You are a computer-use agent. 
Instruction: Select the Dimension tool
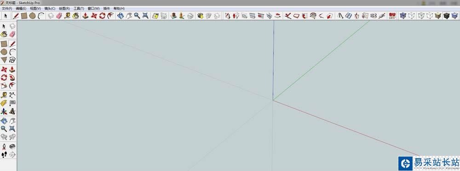[12, 95]
